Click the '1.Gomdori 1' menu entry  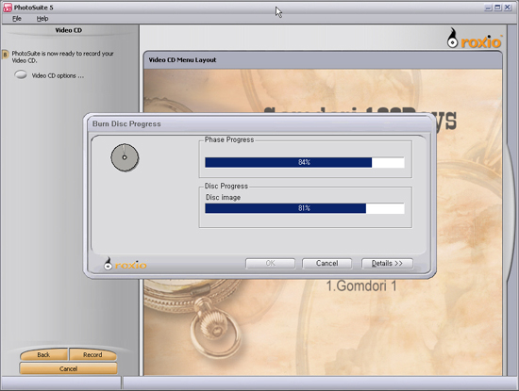click(361, 285)
